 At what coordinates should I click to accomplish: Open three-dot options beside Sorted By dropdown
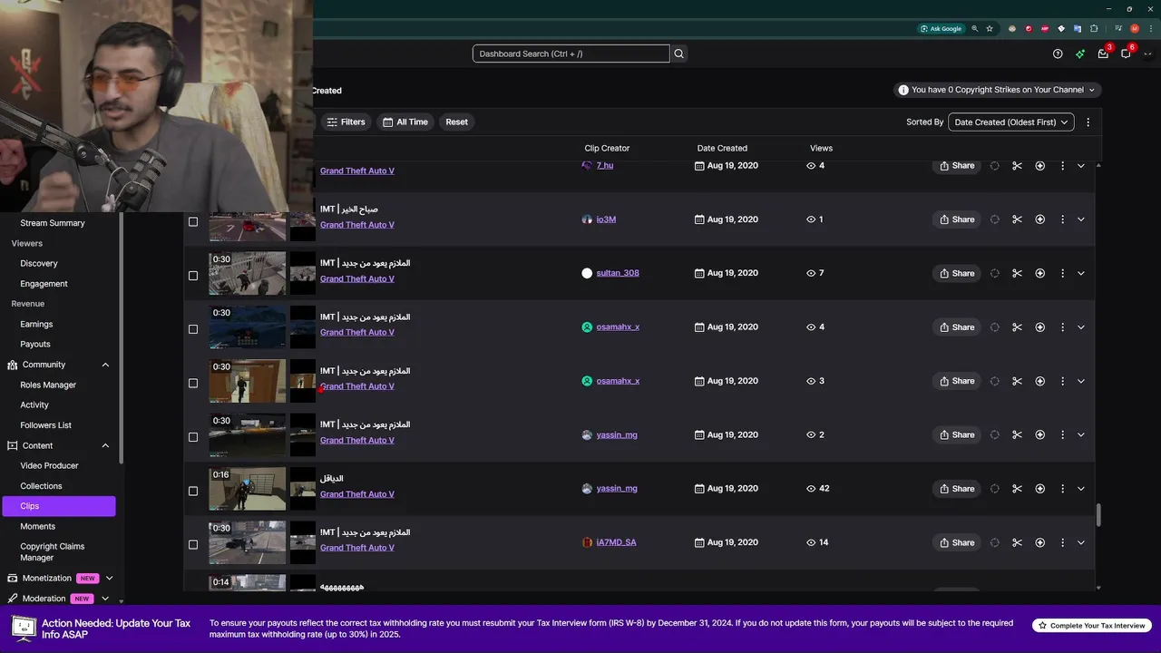pos(1088,122)
